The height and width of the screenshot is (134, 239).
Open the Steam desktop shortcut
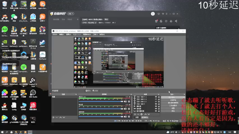click(x=42, y=43)
